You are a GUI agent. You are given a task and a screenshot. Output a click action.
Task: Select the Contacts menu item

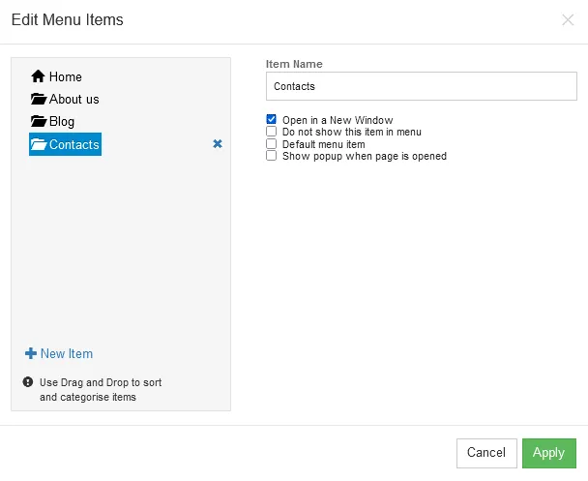(x=65, y=144)
